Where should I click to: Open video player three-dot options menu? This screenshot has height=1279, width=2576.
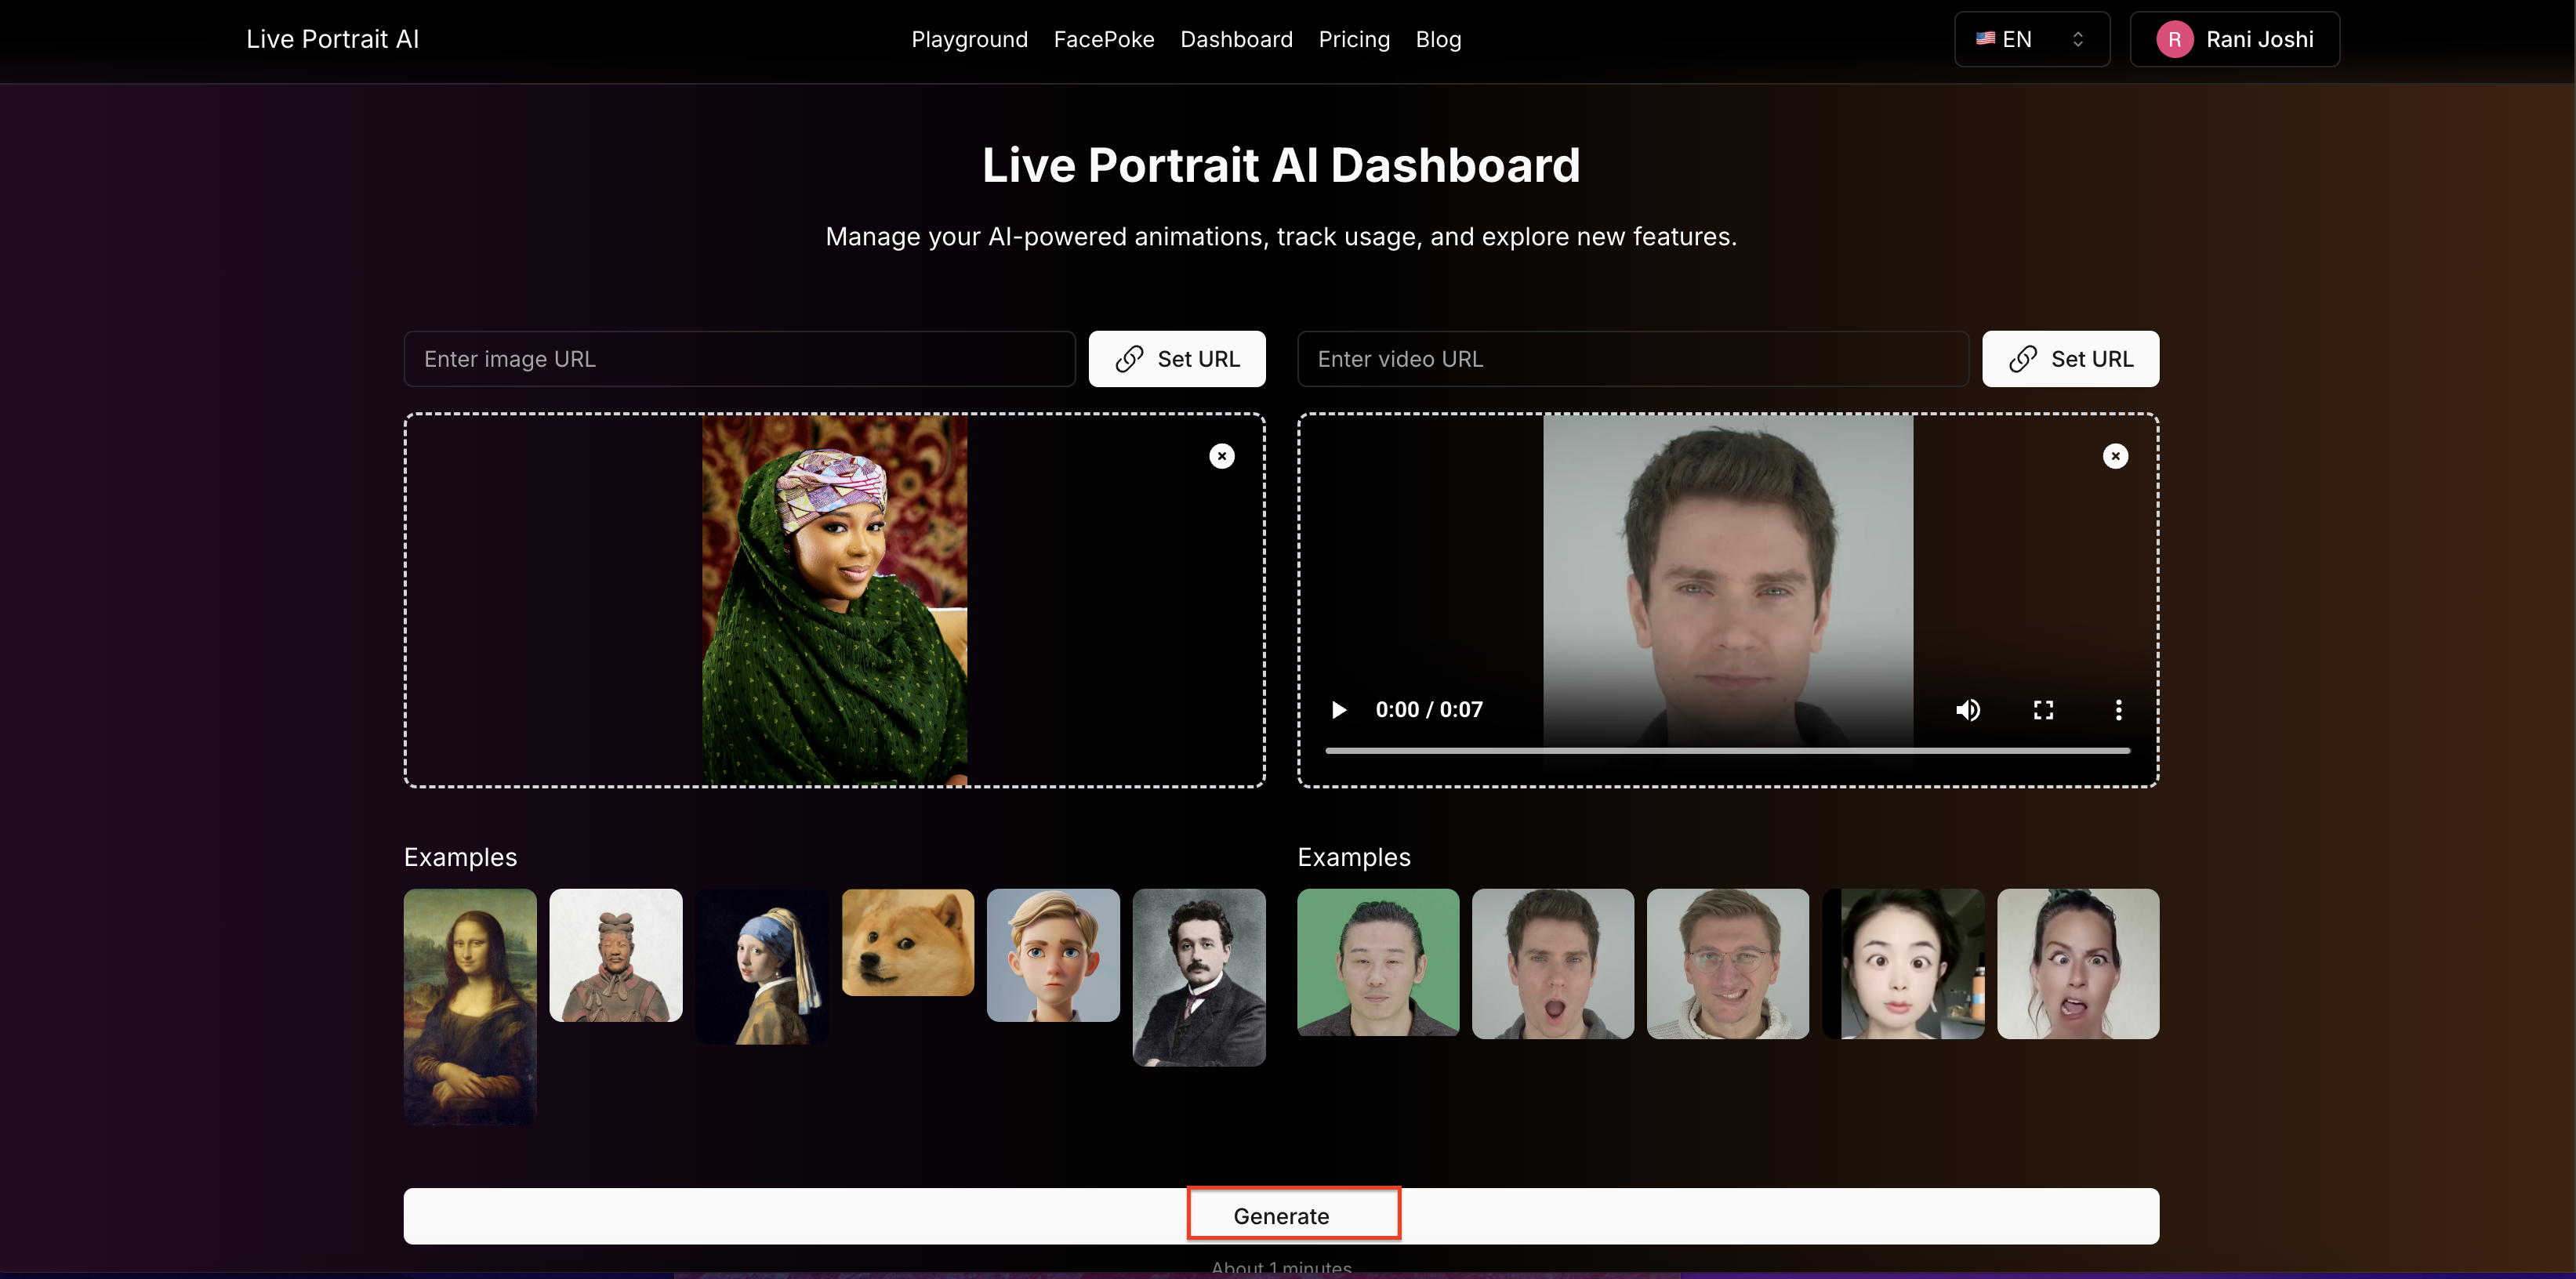pyautogui.click(x=2118, y=710)
